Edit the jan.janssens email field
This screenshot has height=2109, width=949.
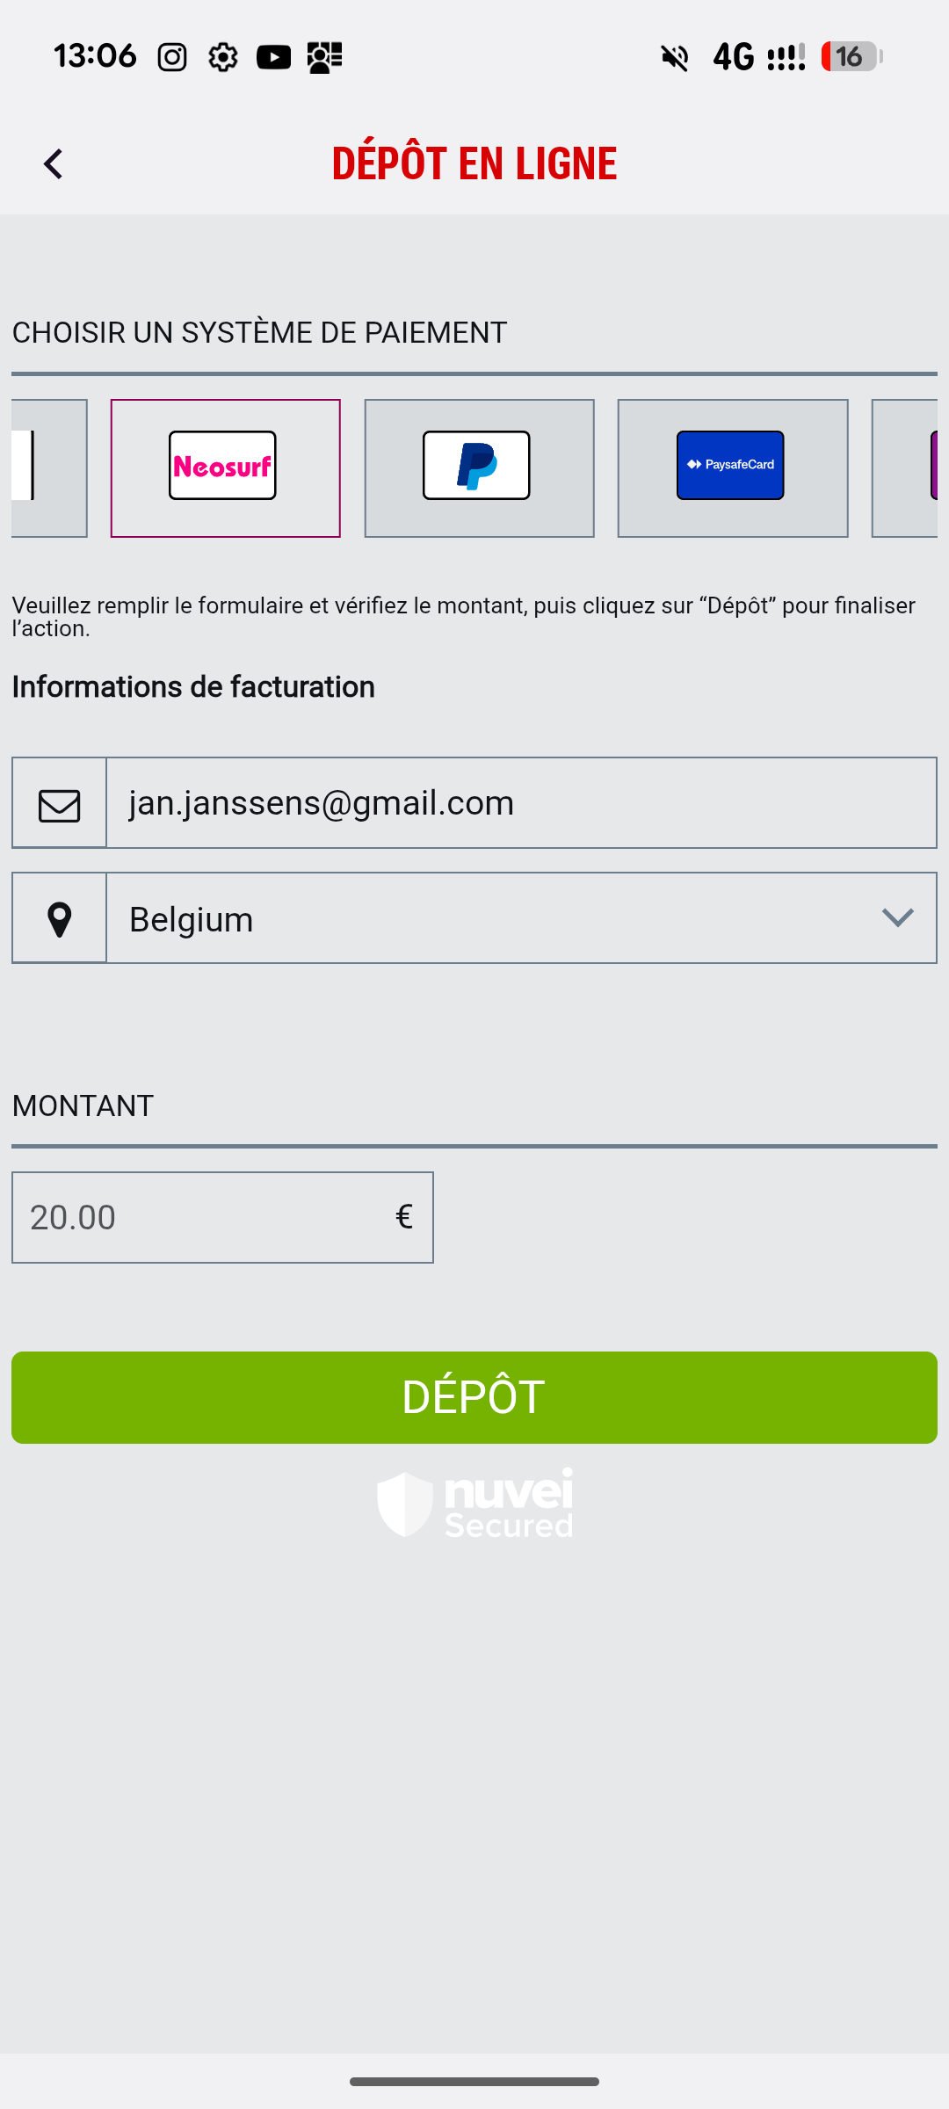(x=520, y=803)
